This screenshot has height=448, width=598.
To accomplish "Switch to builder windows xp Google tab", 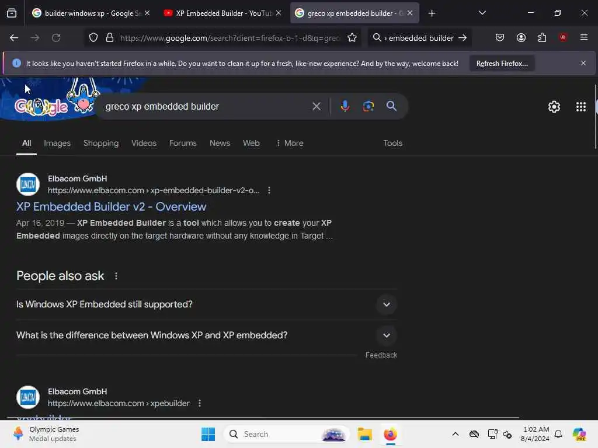I will tap(91, 13).
